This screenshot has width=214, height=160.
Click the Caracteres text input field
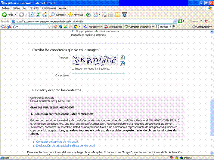(x=98, y=75)
